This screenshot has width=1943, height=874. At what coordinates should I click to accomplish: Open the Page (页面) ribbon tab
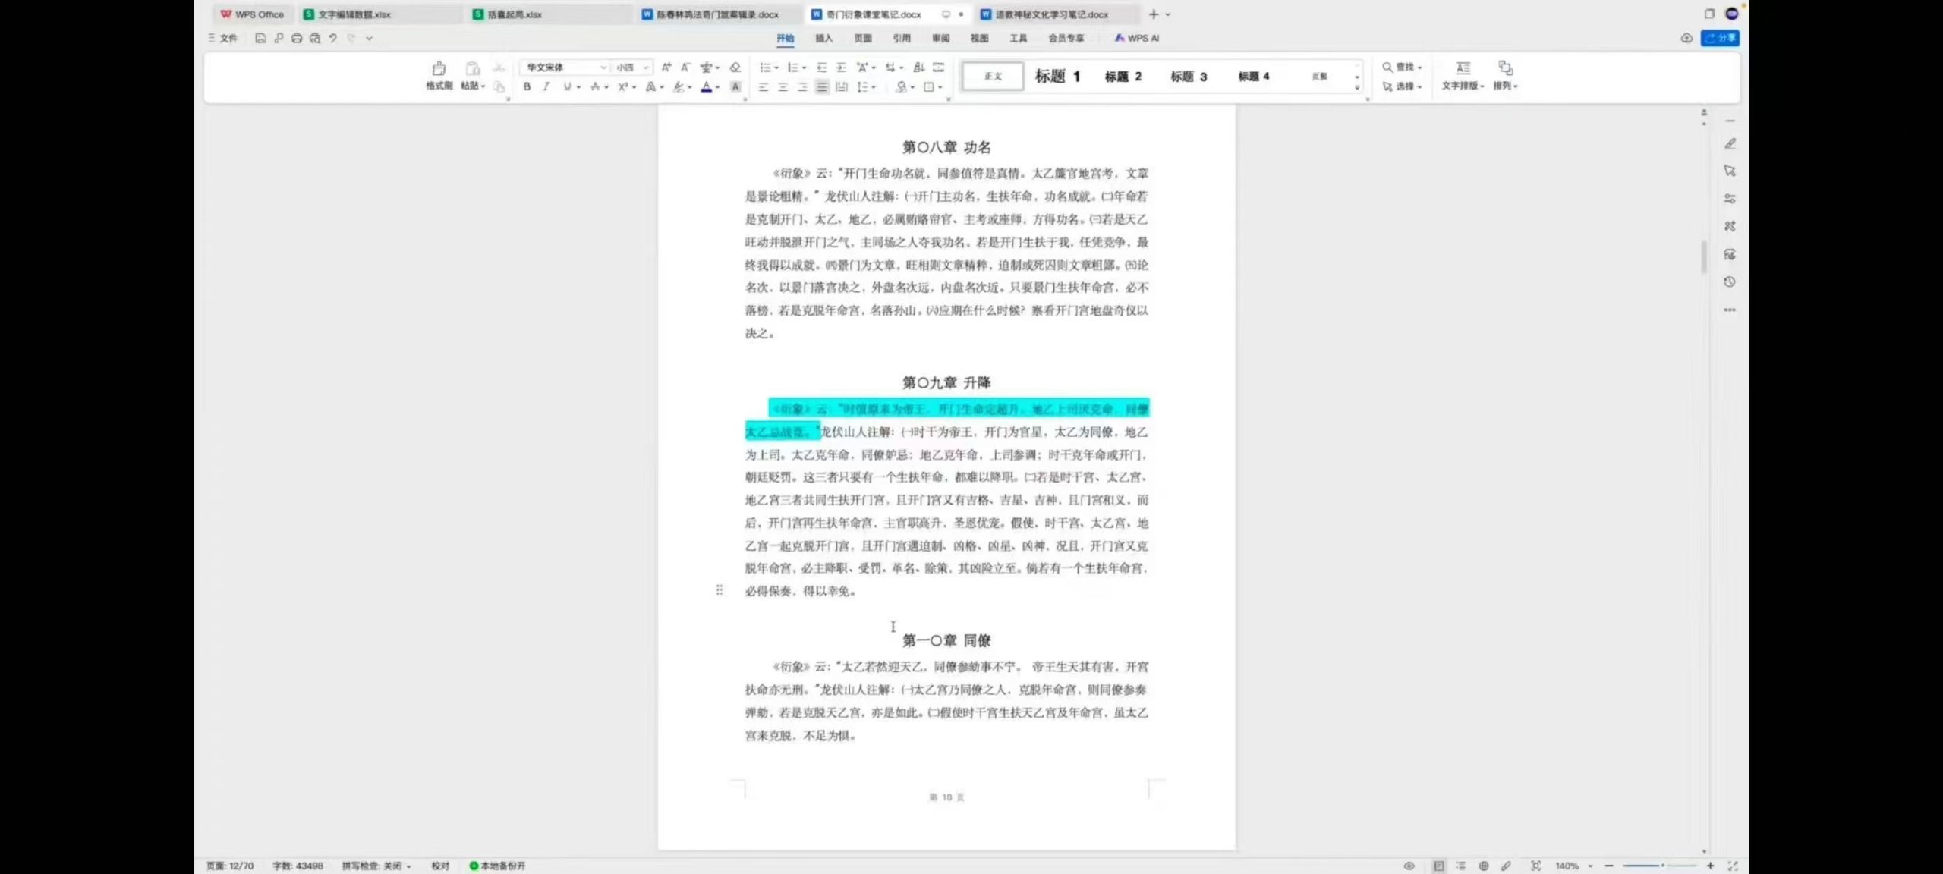[862, 38]
